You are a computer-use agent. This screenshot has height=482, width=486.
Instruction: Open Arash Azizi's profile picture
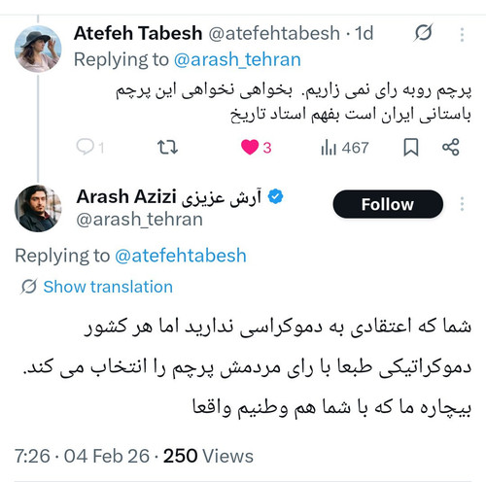point(38,208)
